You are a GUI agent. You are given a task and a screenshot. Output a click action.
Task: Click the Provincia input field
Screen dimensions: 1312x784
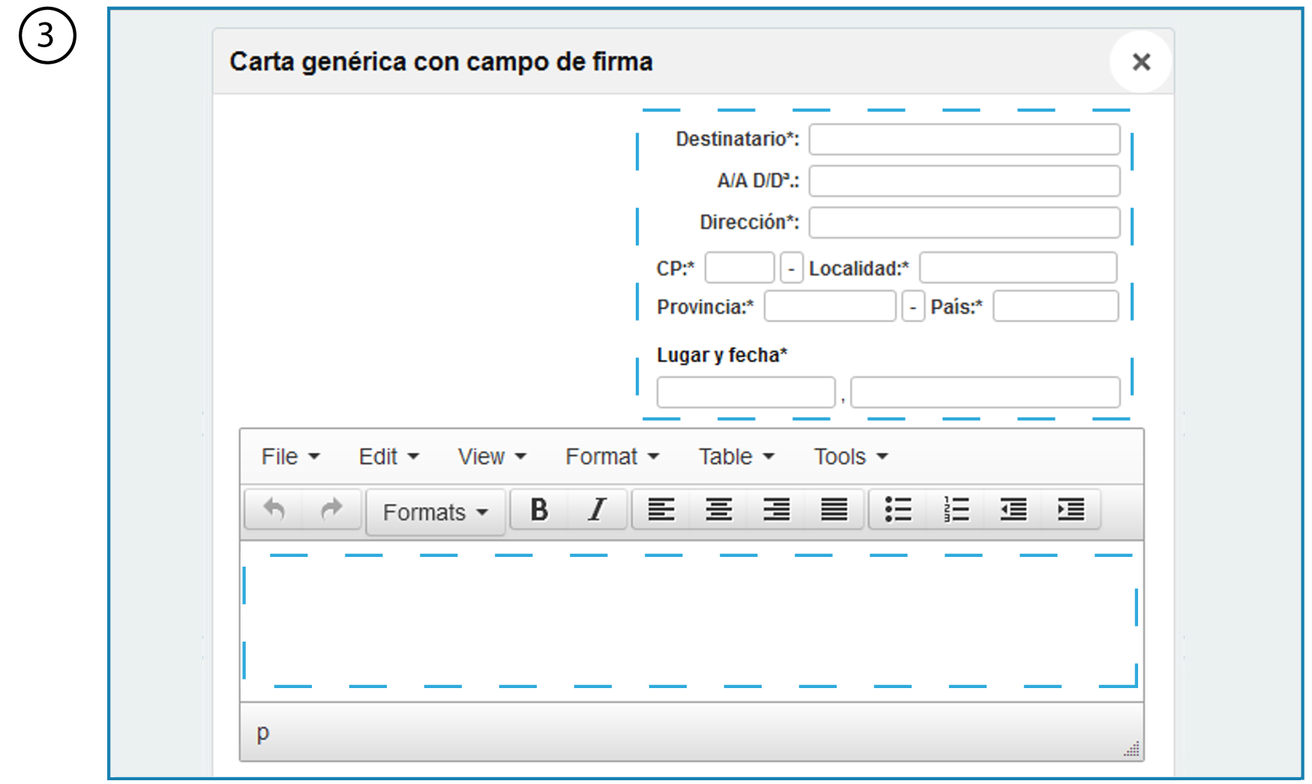click(830, 307)
